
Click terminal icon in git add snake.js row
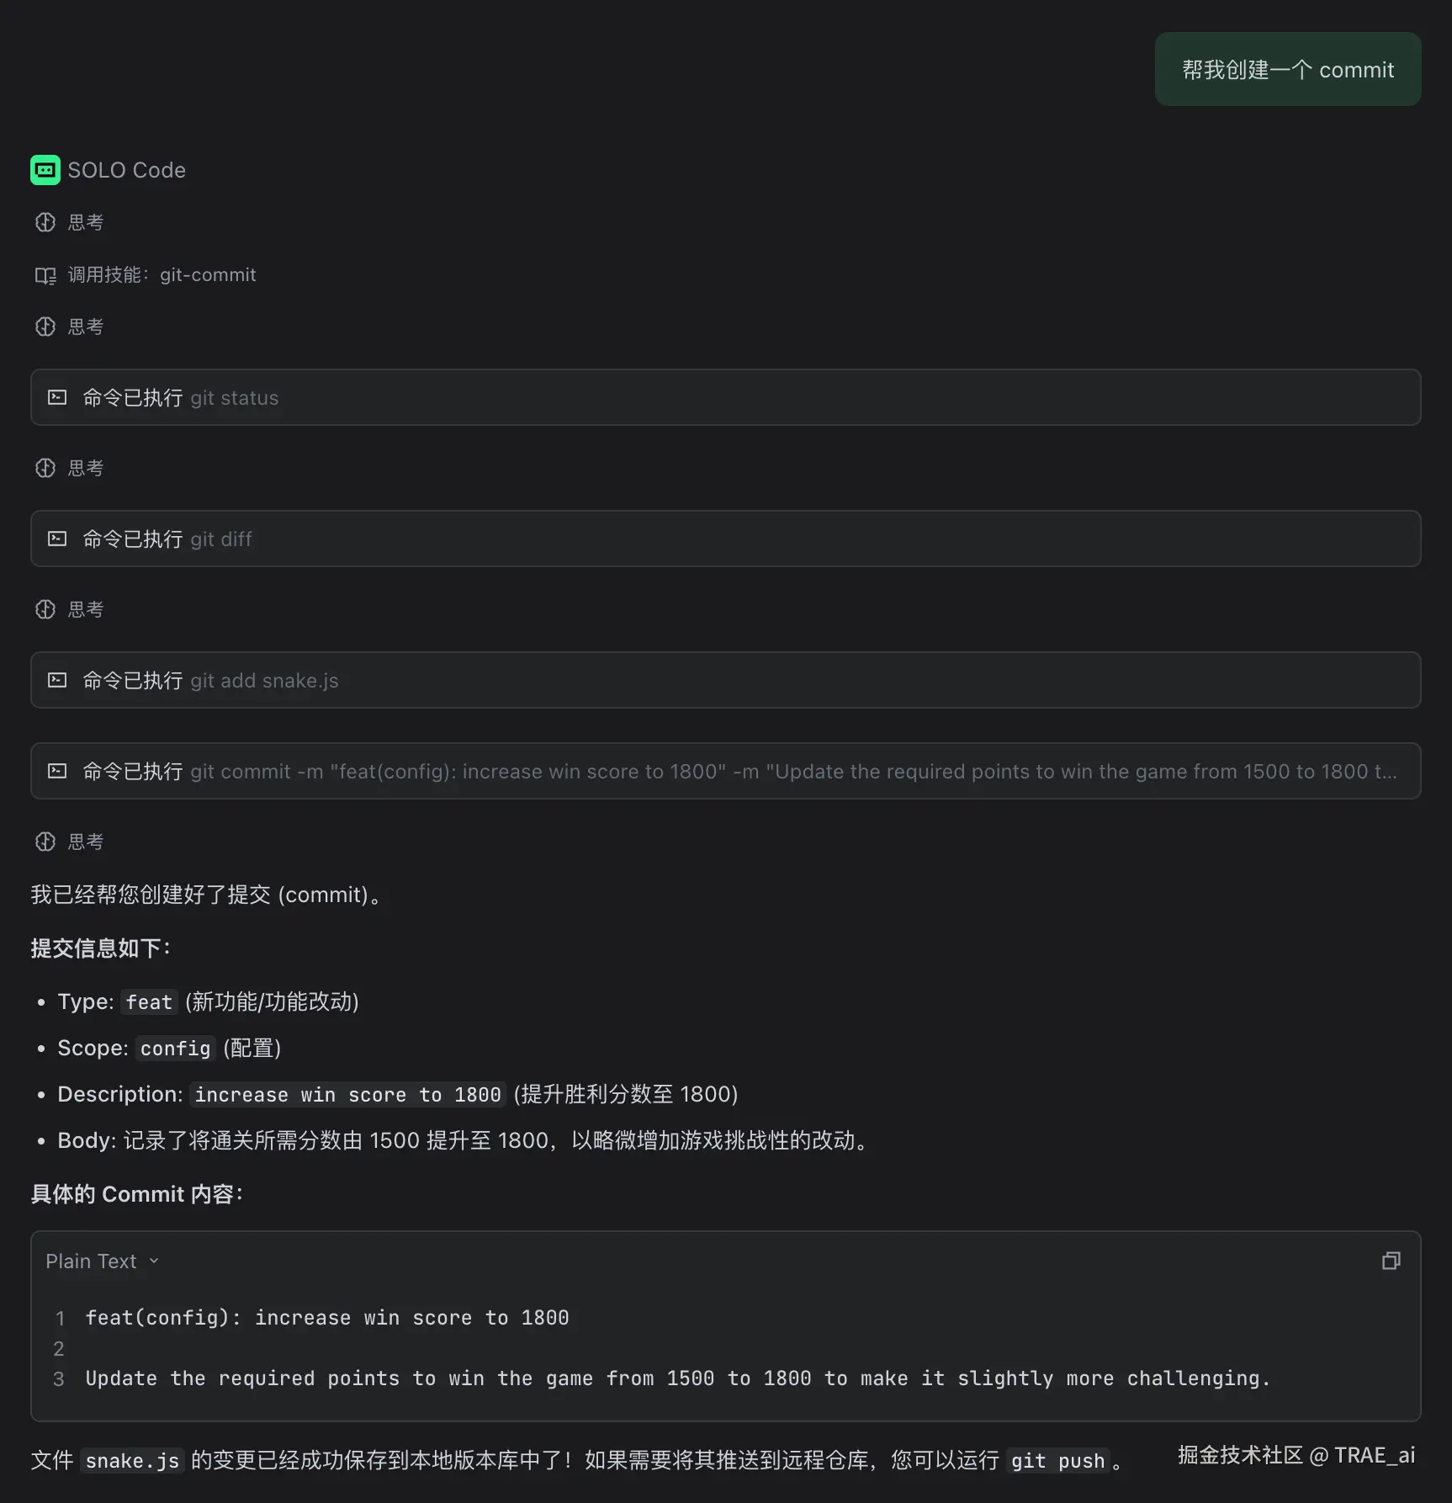click(x=57, y=680)
